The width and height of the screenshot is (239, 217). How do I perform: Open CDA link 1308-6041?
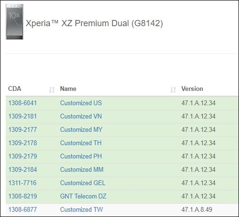[22, 103]
